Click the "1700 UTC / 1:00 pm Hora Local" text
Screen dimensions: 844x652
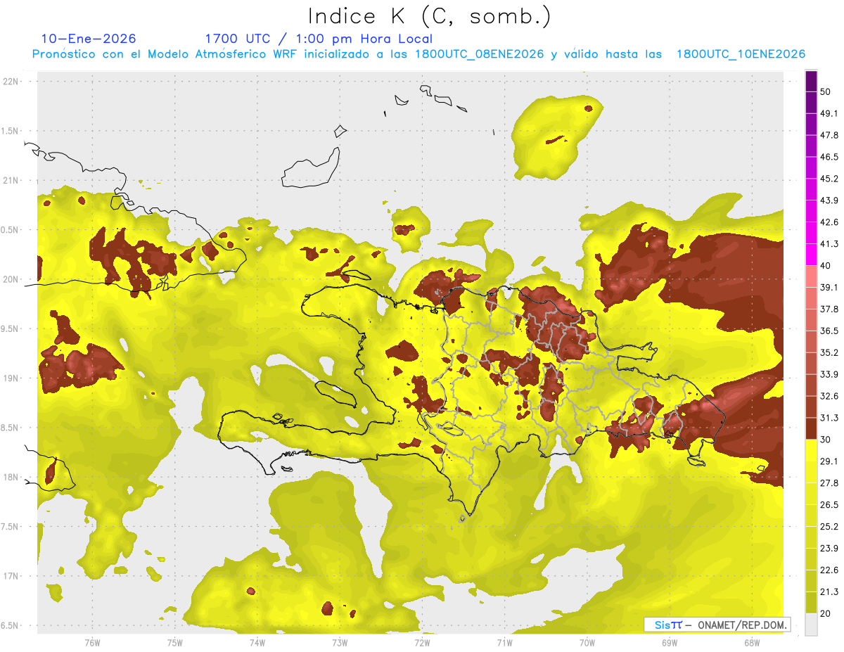tap(319, 39)
